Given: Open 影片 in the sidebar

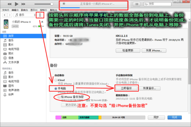Looking at the screenshot, I should pos(11,45).
